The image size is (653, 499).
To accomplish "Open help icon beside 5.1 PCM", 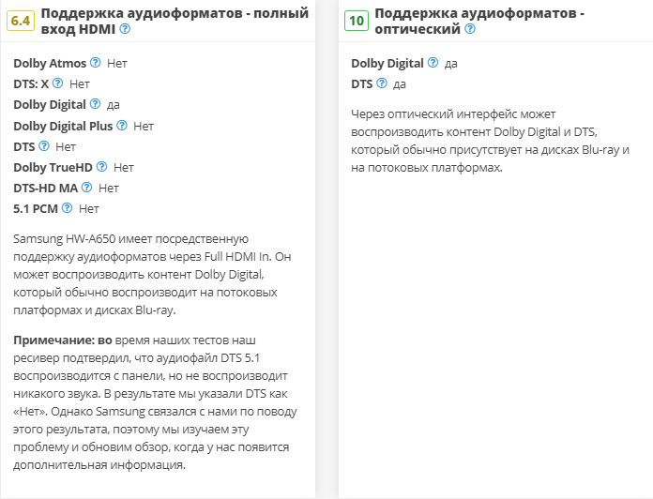I will tap(68, 207).
